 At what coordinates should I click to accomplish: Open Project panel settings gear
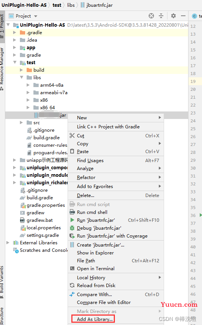tap(173, 16)
